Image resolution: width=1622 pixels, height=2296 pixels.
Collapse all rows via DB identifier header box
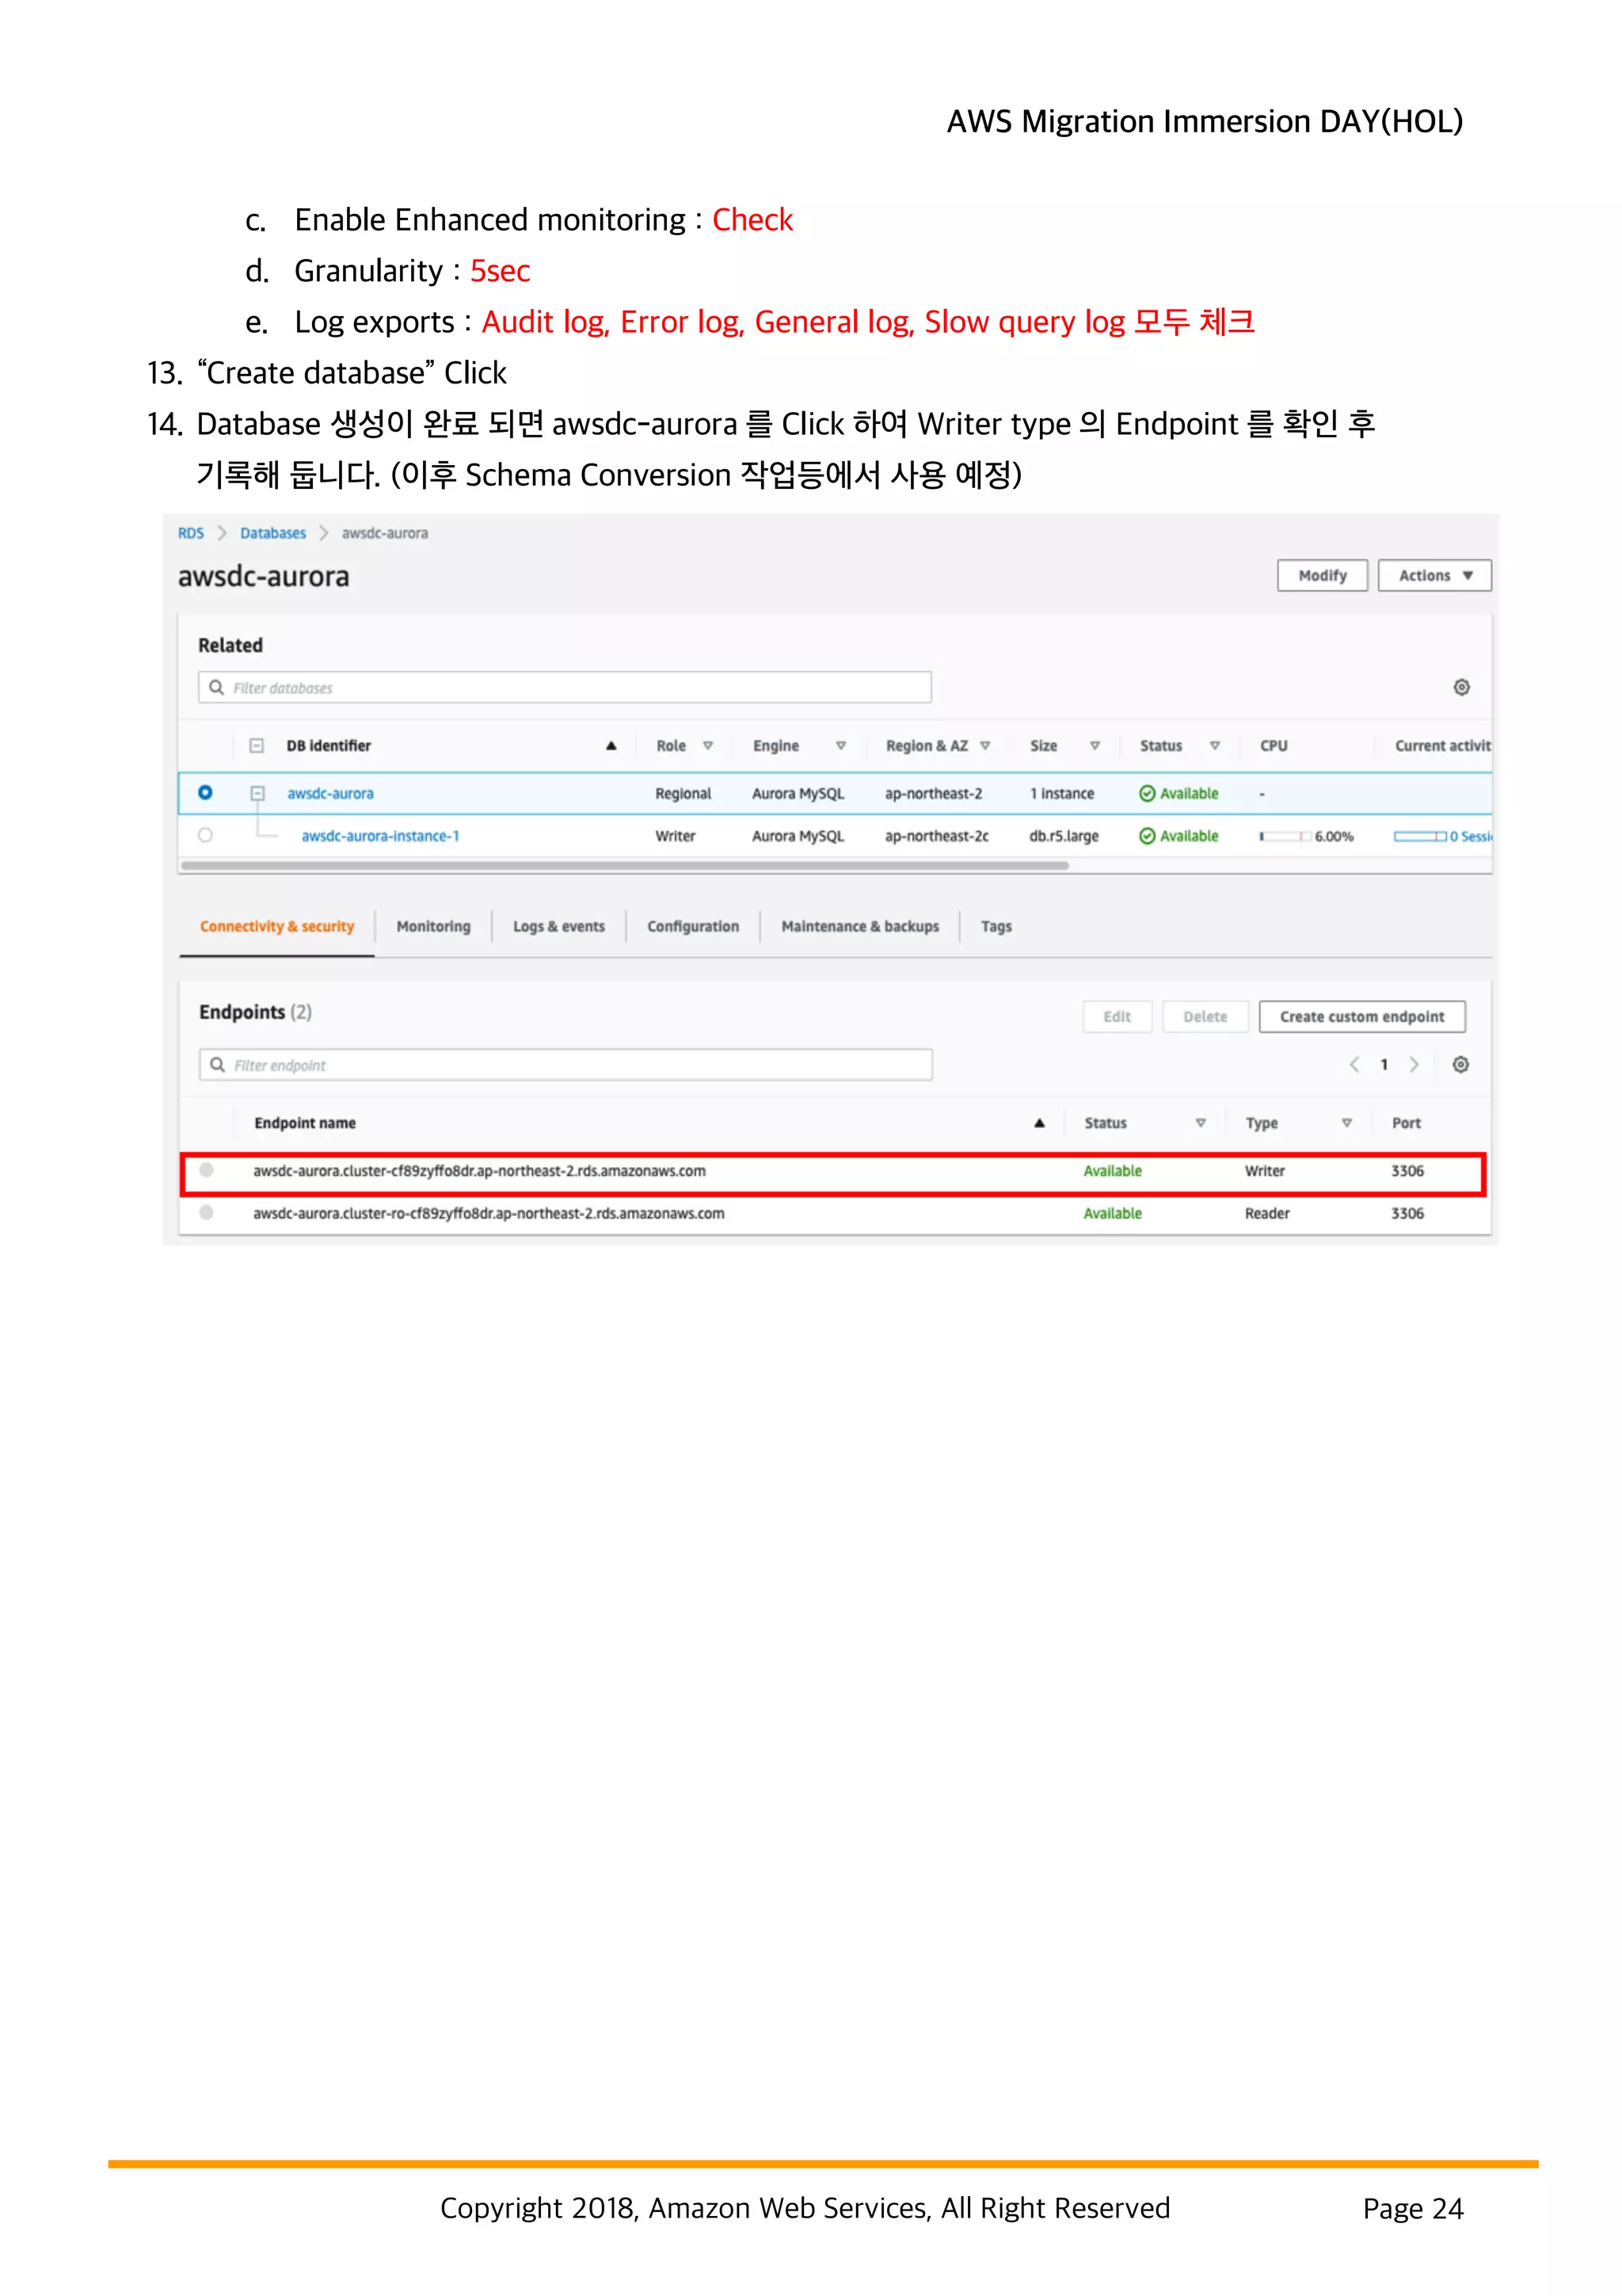tap(256, 746)
